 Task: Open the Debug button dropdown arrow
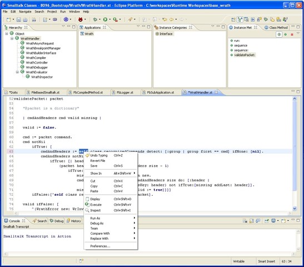pyautogui.click(x=99, y=19)
